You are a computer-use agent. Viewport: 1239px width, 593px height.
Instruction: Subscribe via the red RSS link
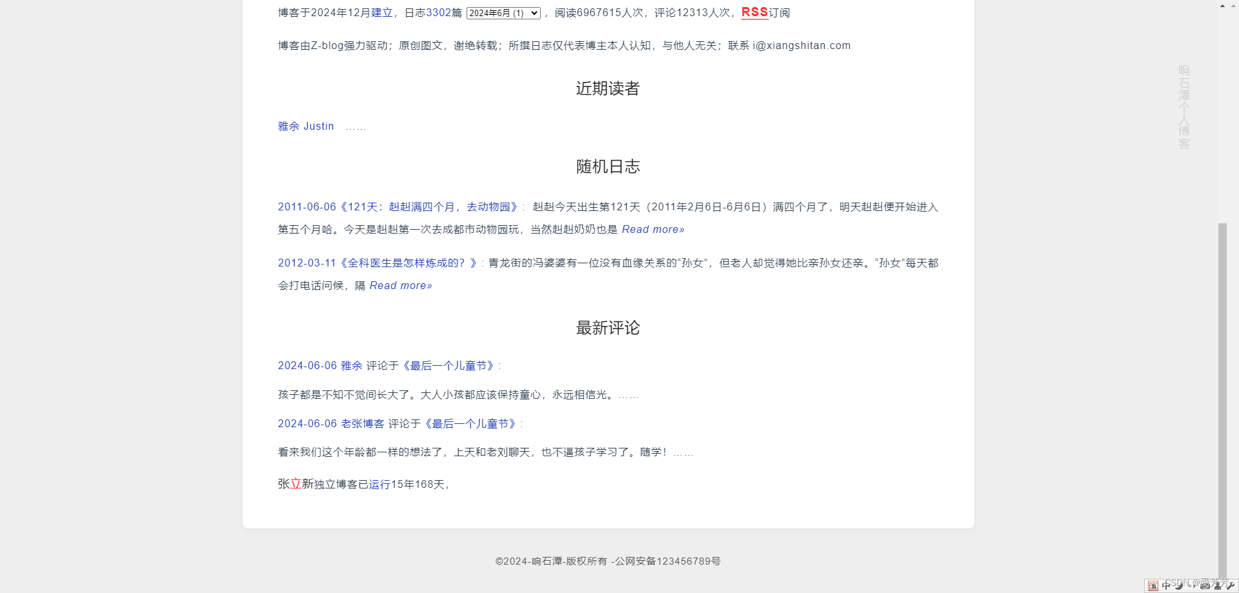pos(754,12)
